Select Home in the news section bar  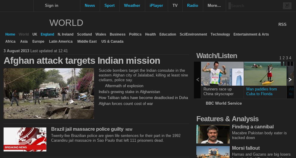tap(10, 34)
